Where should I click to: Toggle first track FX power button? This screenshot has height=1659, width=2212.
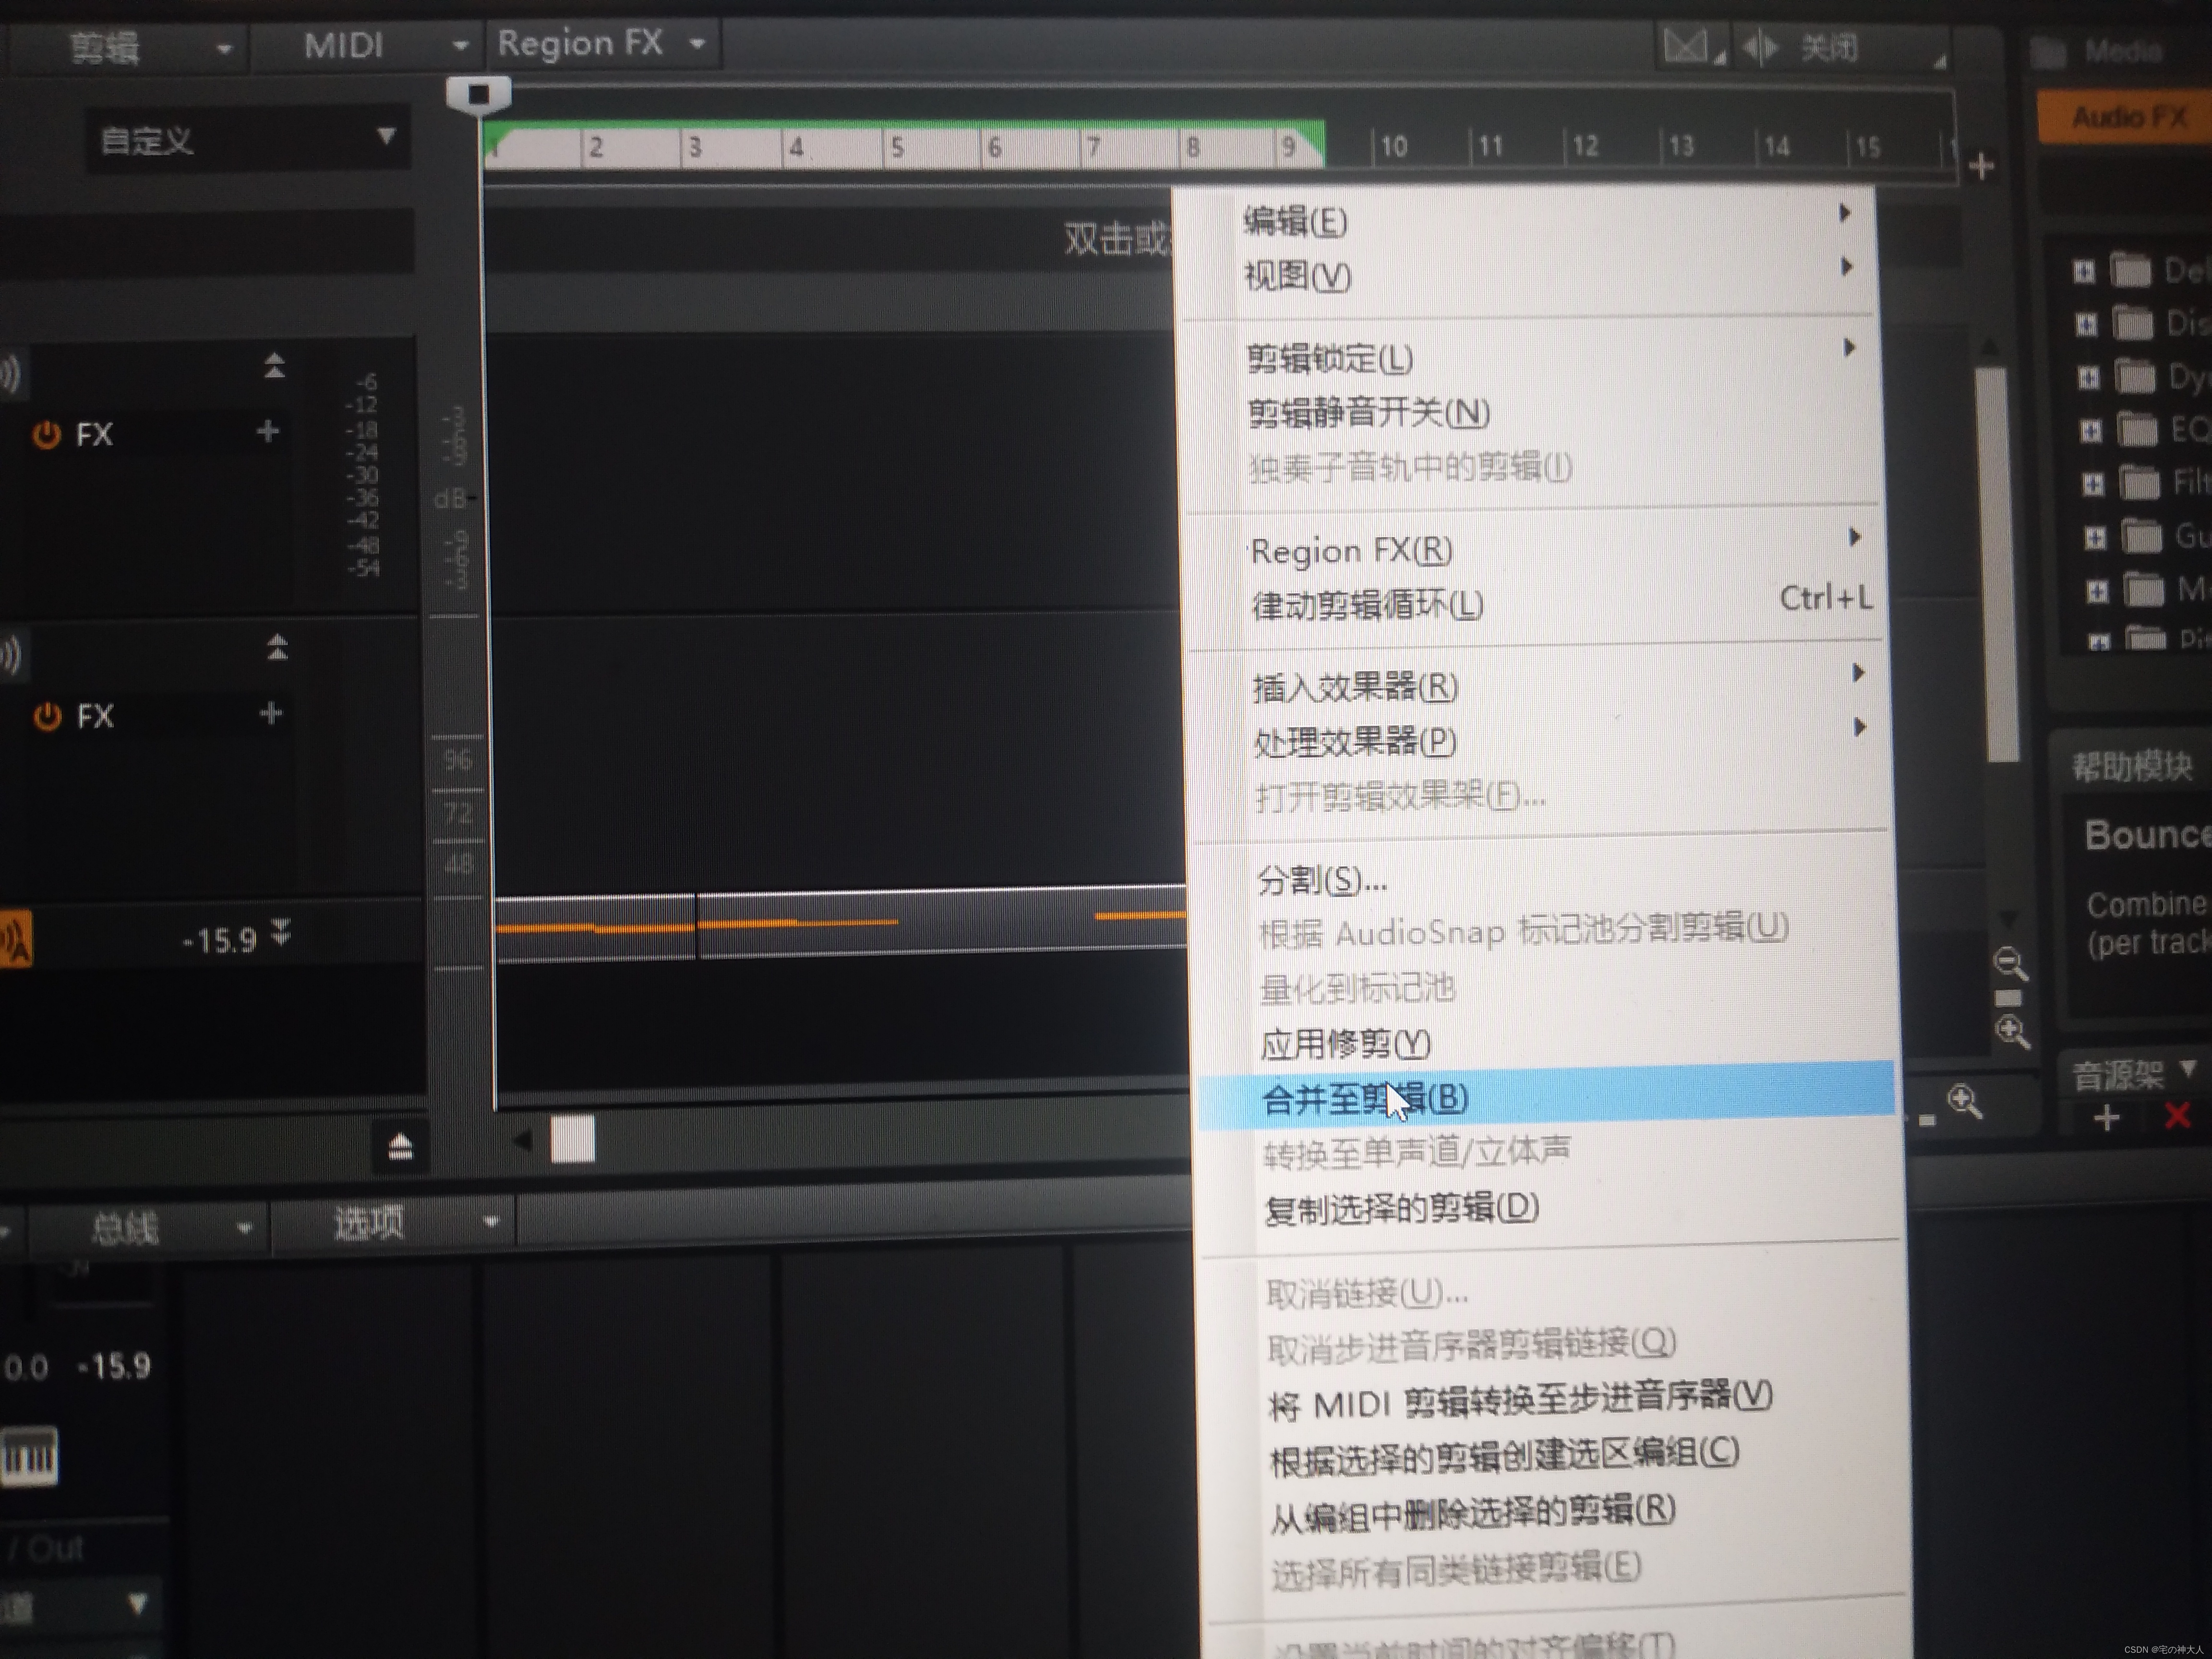[46, 435]
